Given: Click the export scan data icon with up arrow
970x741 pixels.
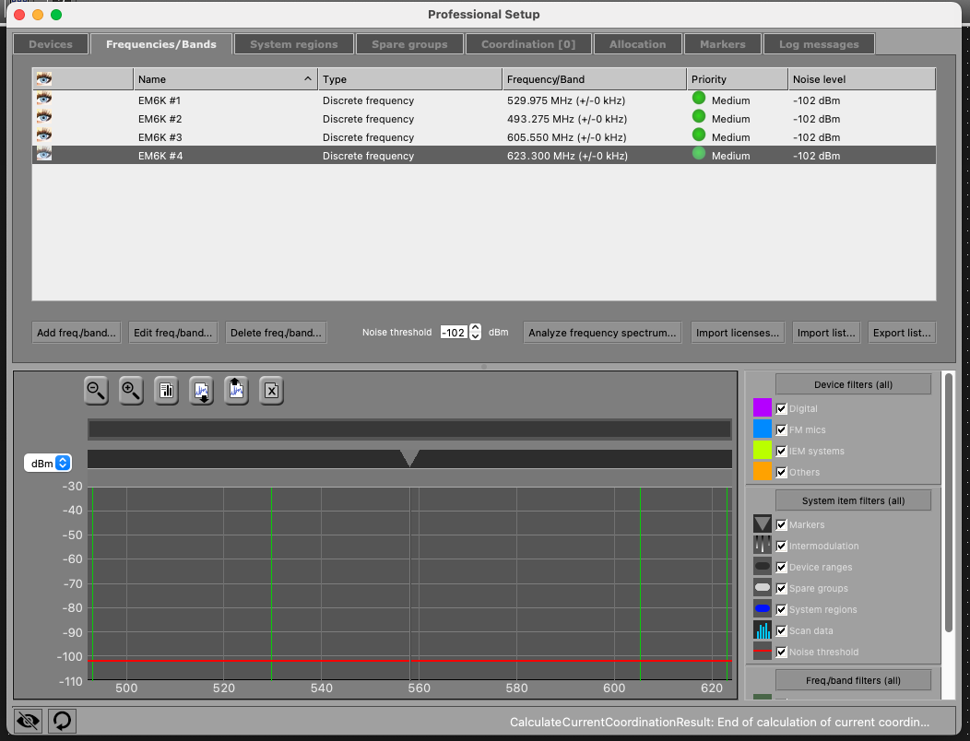Looking at the screenshot, I should pos(236,390).
